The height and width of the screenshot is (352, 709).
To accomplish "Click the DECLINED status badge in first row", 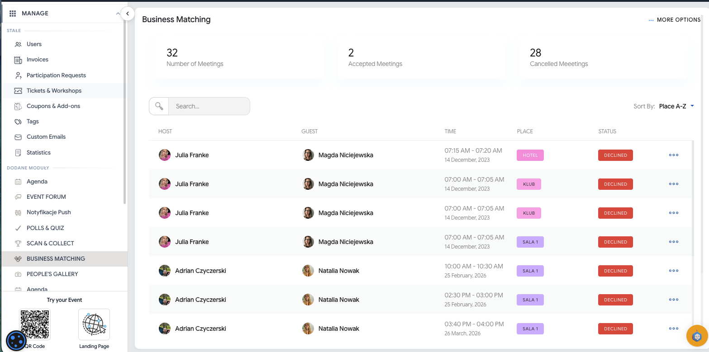I will [x=615, y=155].
